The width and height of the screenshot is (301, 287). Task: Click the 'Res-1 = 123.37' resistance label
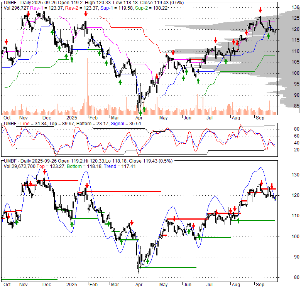[47, 8]
